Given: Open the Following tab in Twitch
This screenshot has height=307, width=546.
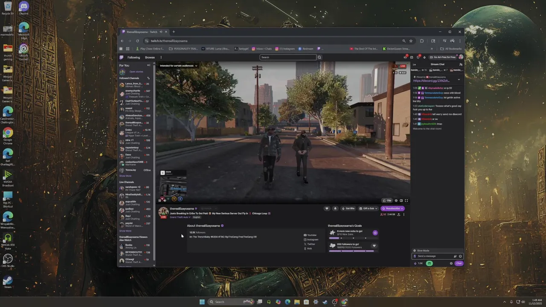Looking at the screenshot, I should pos(134,57).
